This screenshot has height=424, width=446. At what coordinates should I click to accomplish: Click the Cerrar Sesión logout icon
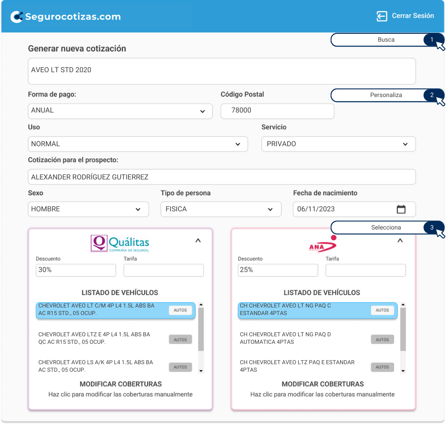point(382,16)
